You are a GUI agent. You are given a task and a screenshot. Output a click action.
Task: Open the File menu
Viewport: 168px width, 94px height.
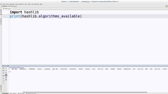point(1,4)
